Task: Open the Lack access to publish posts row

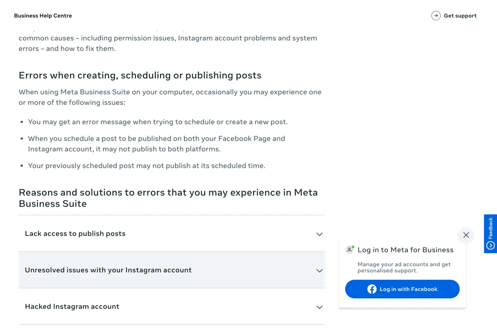Action: [x=172, y=234]
